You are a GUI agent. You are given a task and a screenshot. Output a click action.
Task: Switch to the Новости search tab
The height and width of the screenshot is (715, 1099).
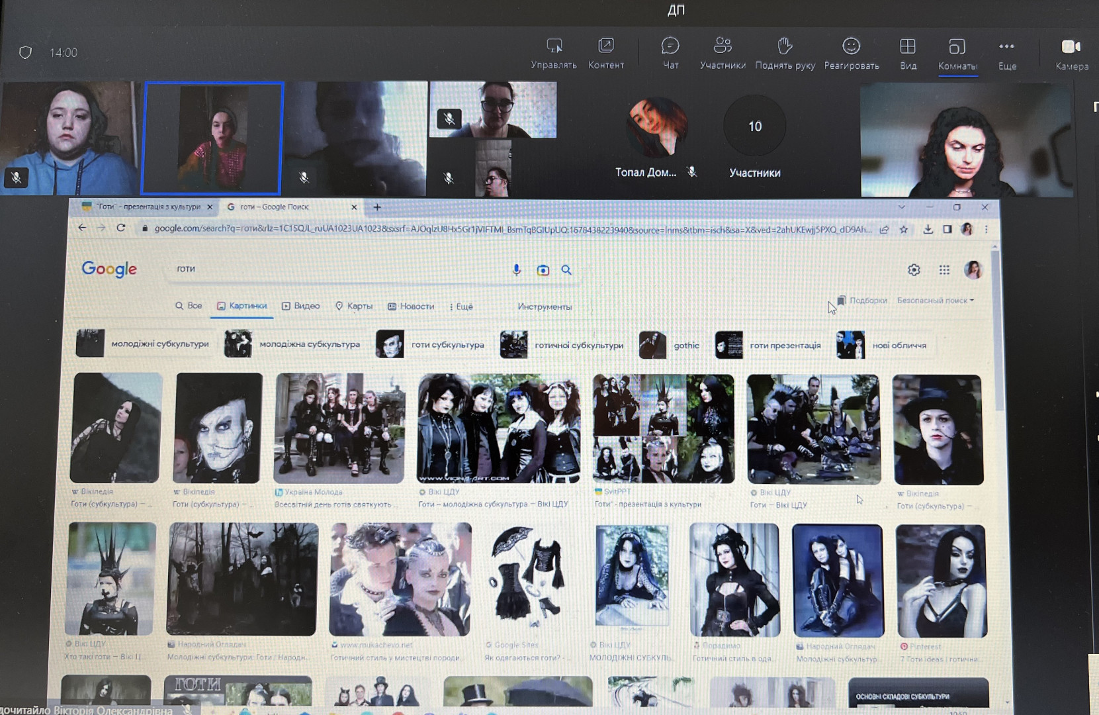411,307
